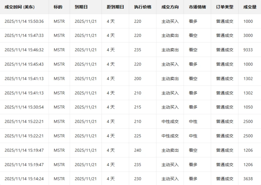Screen dimensions: 261x185
Task: Sort by the 标的 column header
Action: [x=58, y=7]
